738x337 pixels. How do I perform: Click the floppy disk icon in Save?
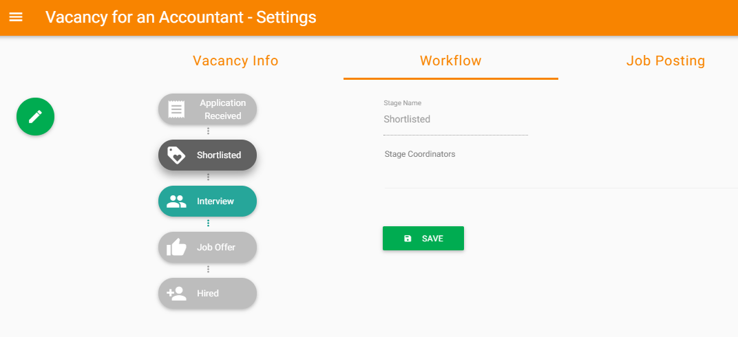pyautogui.click(x=408, y=238)
